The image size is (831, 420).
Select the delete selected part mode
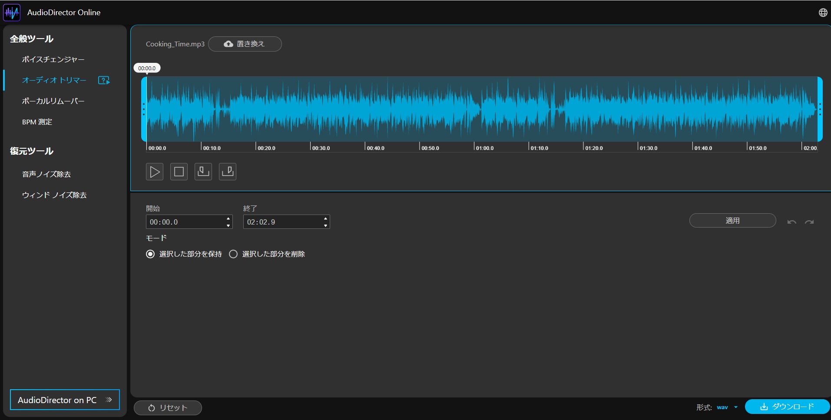pos(233,254)
